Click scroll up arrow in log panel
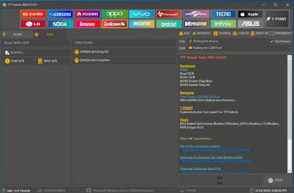The width and height of the screenshot is (294, 193). click(x=290, y=58)
